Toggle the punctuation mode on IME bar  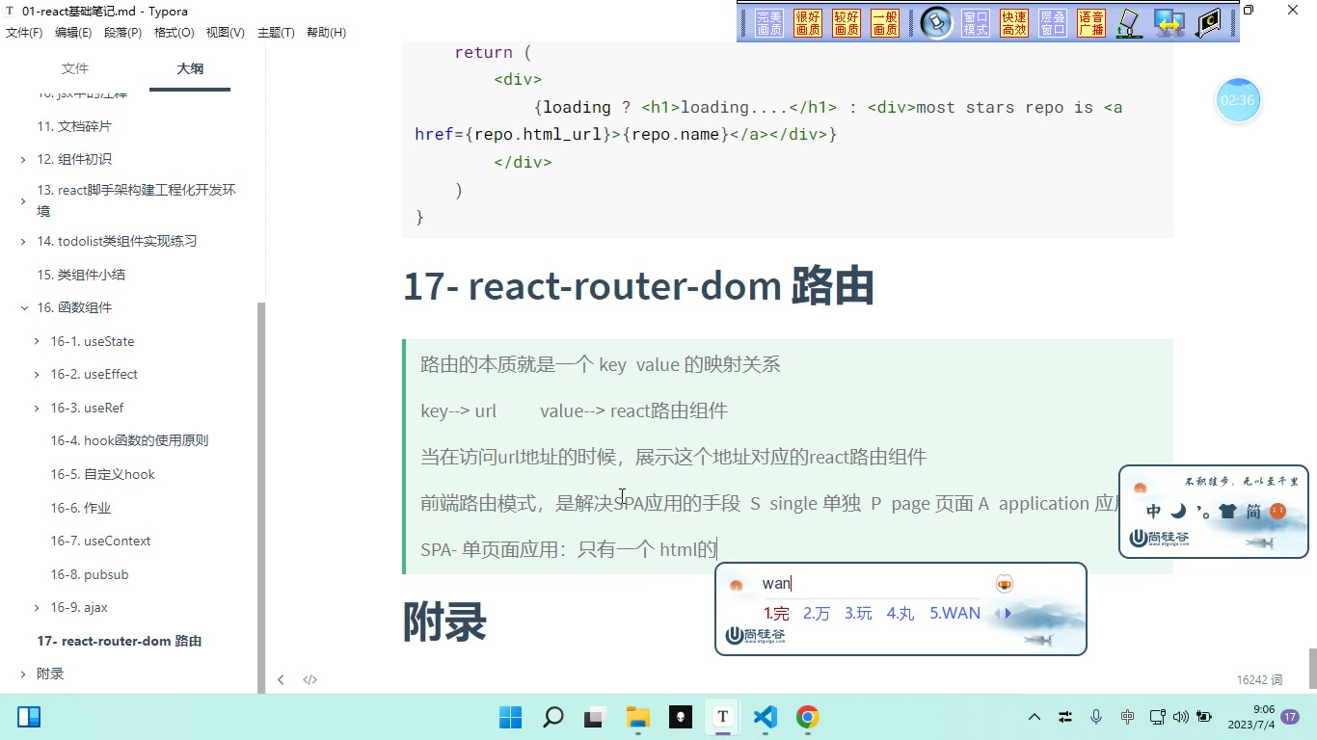point(1203,511)
